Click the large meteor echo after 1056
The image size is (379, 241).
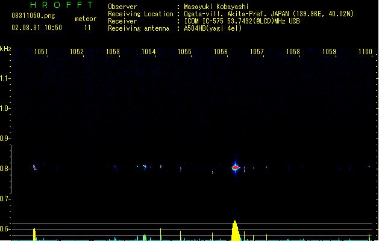click(235, 167)
